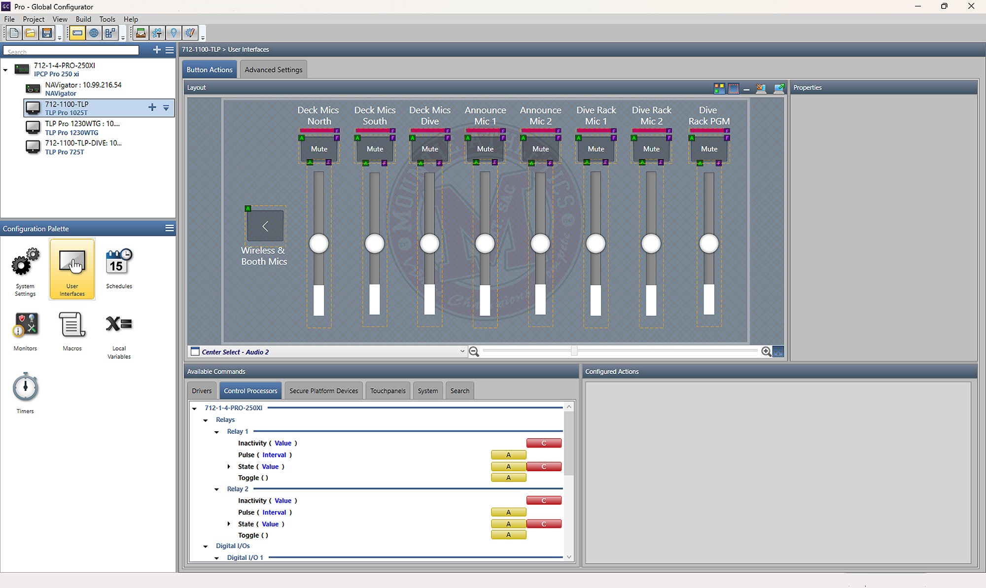Toggle Mute button on Deck Mics North
Image resolution: width=986 pixels, height=588 pixels.
[x=318, y=148]
